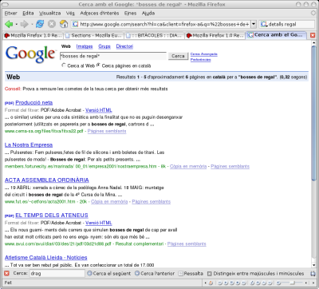
Task: Close the current tab with the red X
Action: point(313,35)
